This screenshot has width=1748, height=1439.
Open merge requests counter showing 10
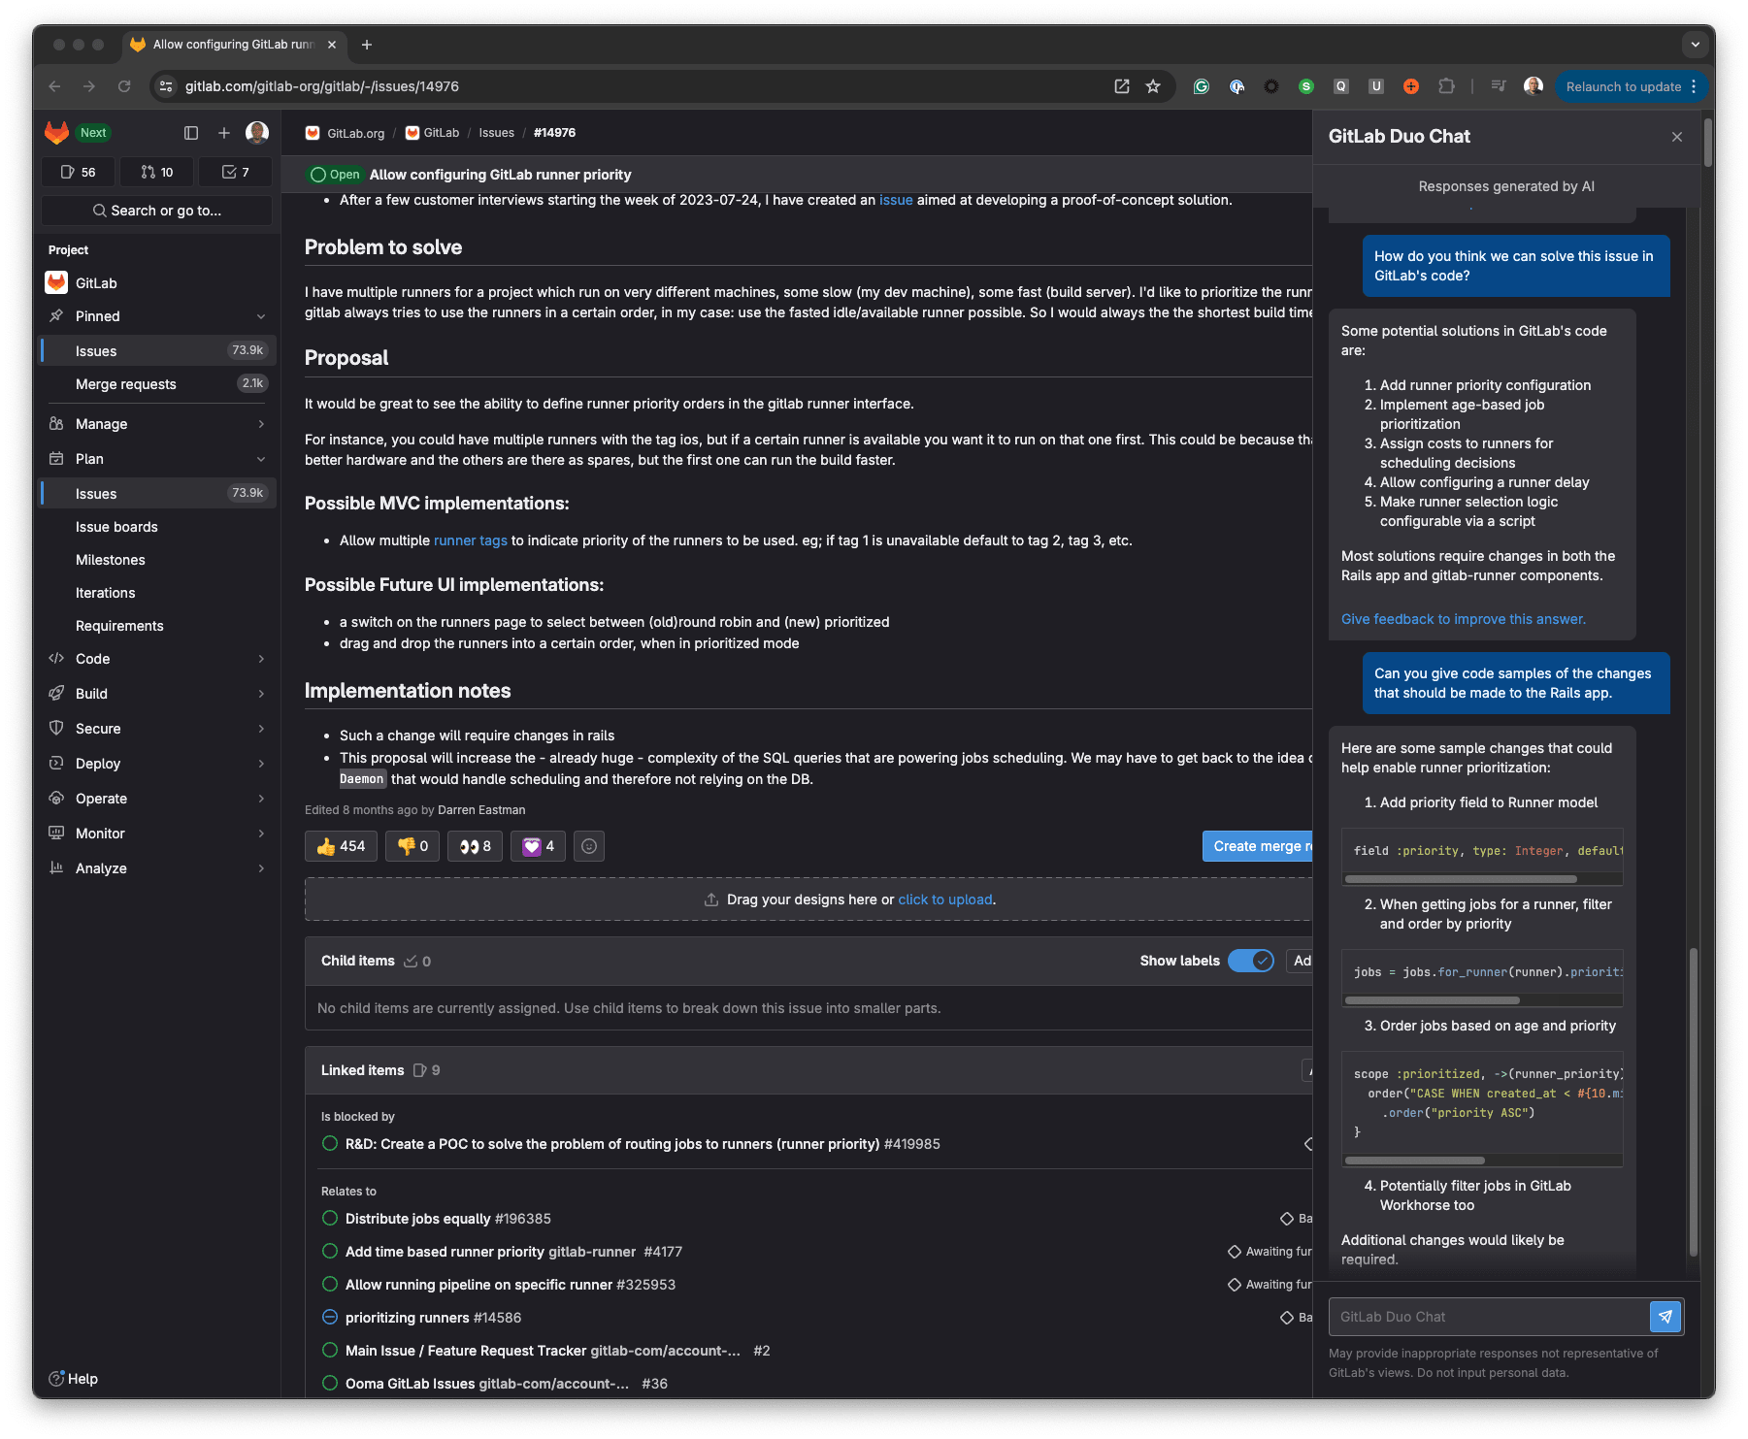[156, 172]
